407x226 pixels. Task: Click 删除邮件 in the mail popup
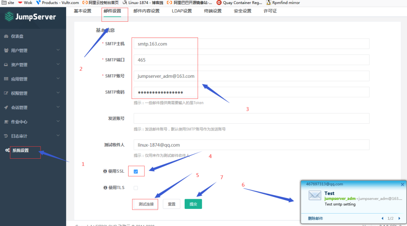315,219
